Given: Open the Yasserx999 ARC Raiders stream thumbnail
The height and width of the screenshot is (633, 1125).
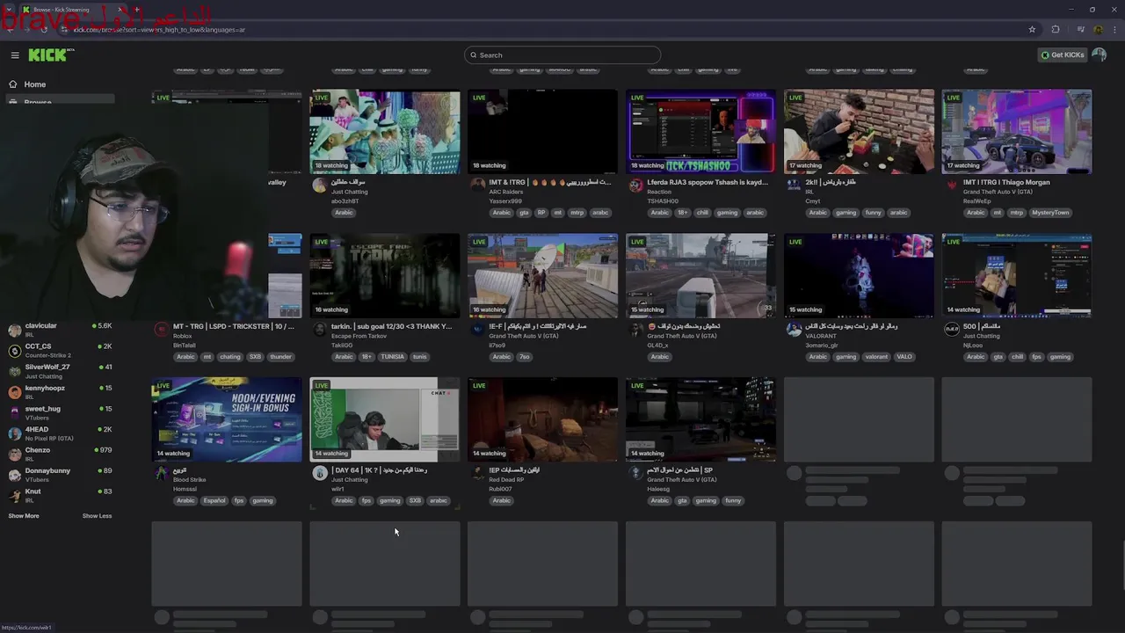Looking at the screenshot, I should (542, 131).
